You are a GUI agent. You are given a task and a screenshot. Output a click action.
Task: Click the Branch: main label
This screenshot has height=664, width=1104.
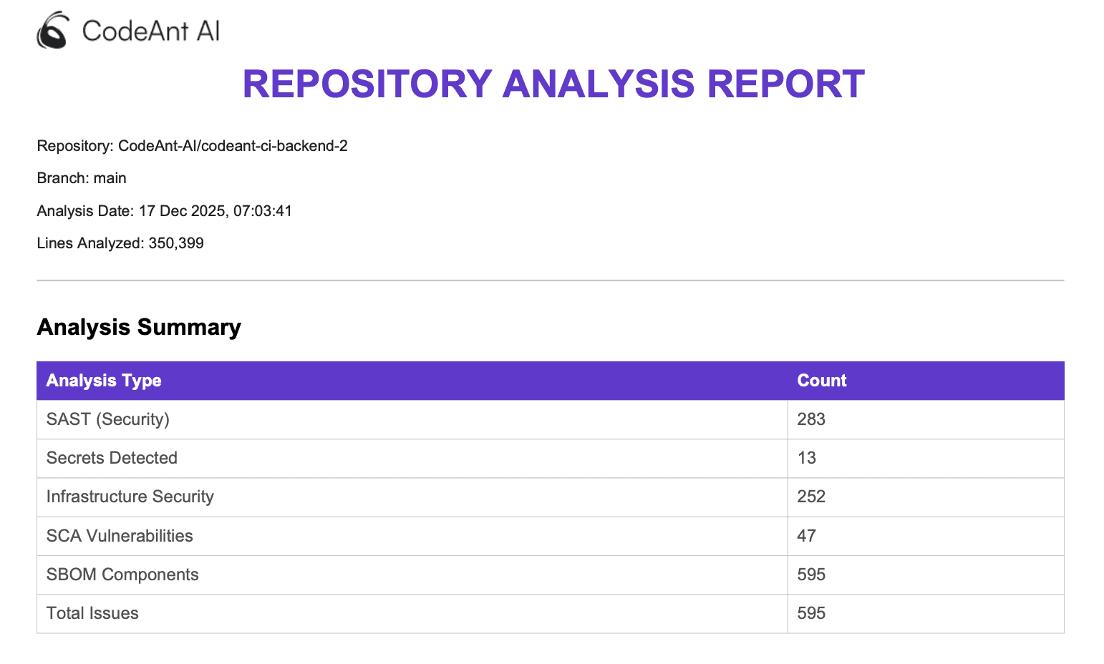coord(82,178)
